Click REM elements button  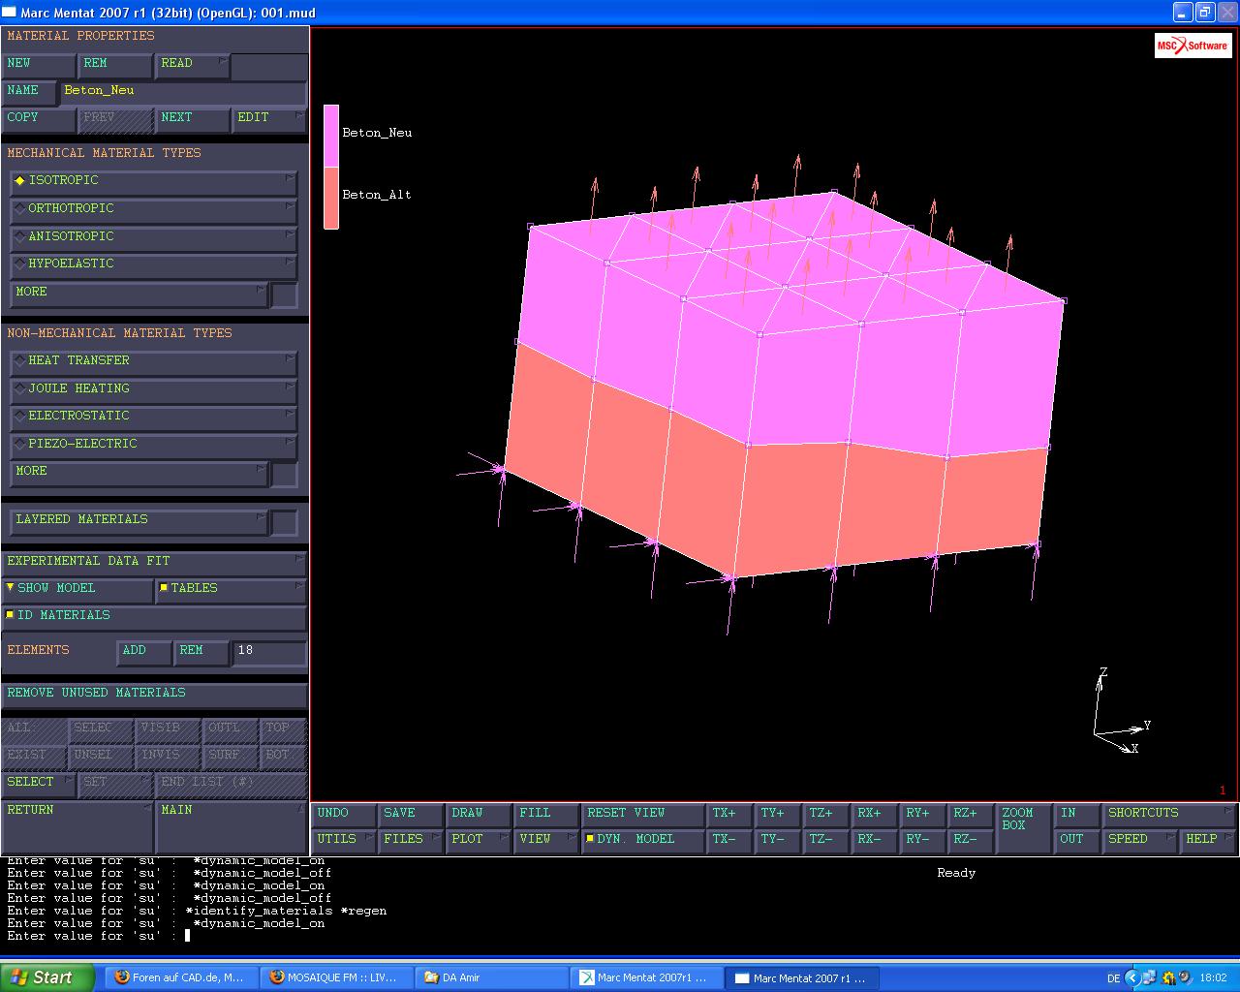[201, 651]
